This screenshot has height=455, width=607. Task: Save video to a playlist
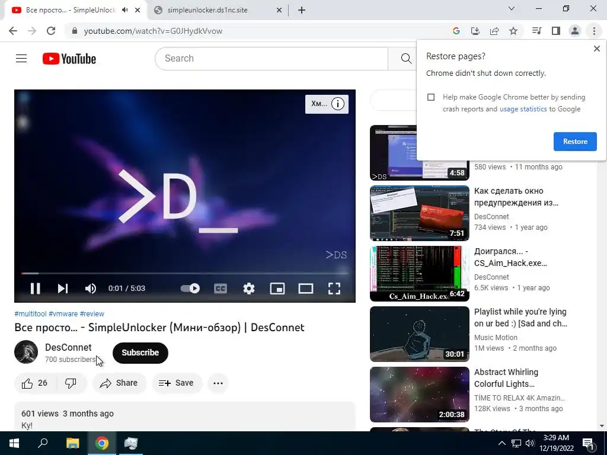click(177, 383)
